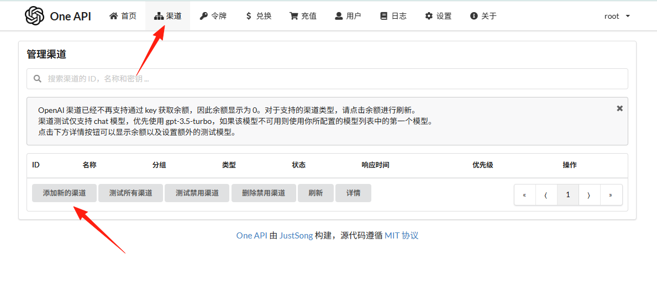Open the 日志 logs page

393,16
